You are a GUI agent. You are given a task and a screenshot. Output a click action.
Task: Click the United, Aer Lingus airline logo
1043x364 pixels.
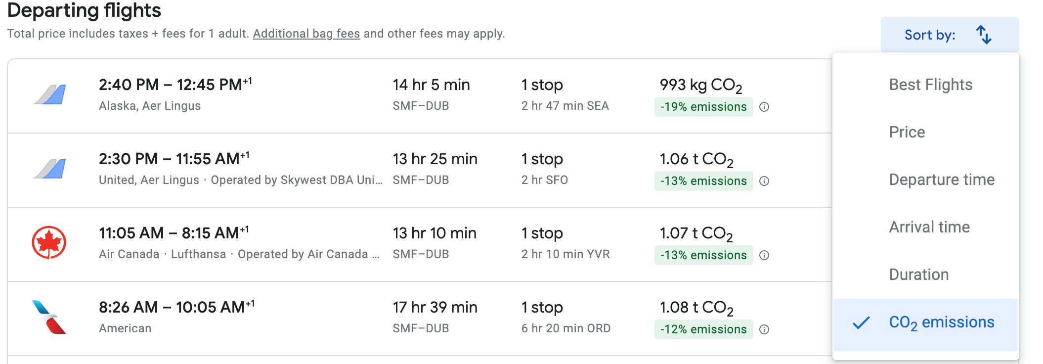pyautogui.click(x=49, y=169)
